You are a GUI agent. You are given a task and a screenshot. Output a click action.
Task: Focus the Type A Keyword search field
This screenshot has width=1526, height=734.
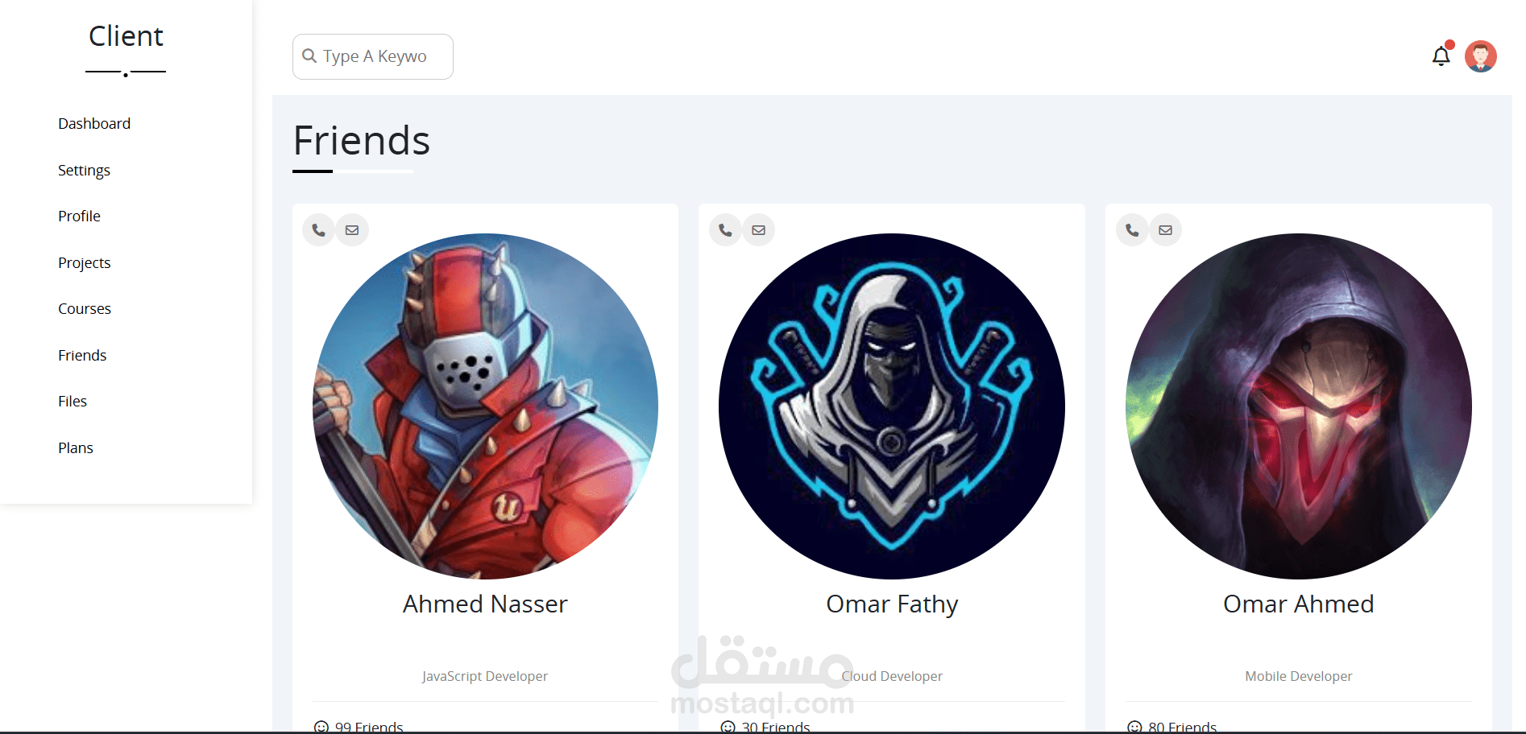[x=372, y=56]
